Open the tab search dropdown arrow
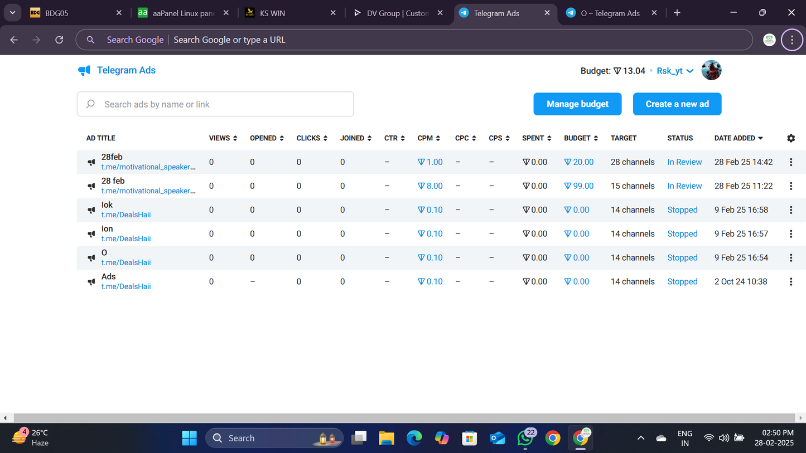The height and width of the screenshot is (453, 806). point(12,12)
